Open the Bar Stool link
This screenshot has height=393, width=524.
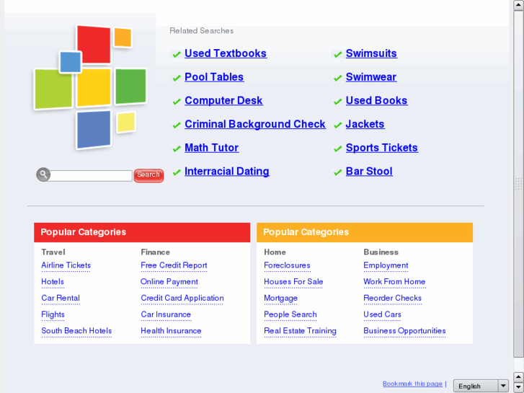tap(369, 172)
